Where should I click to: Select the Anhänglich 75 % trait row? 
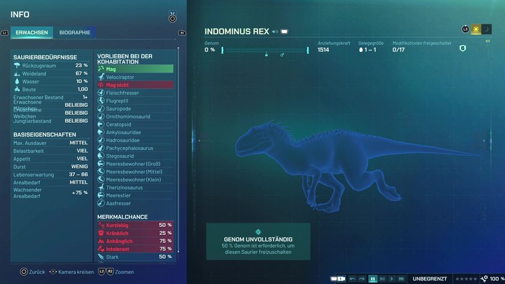tap(135, 241)
